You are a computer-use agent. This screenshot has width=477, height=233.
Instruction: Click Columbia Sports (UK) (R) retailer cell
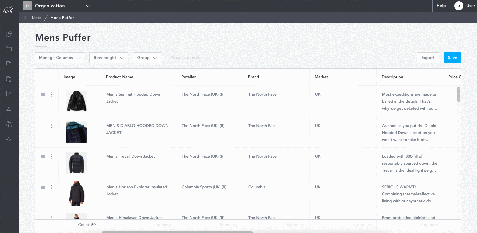click(204, 187)
